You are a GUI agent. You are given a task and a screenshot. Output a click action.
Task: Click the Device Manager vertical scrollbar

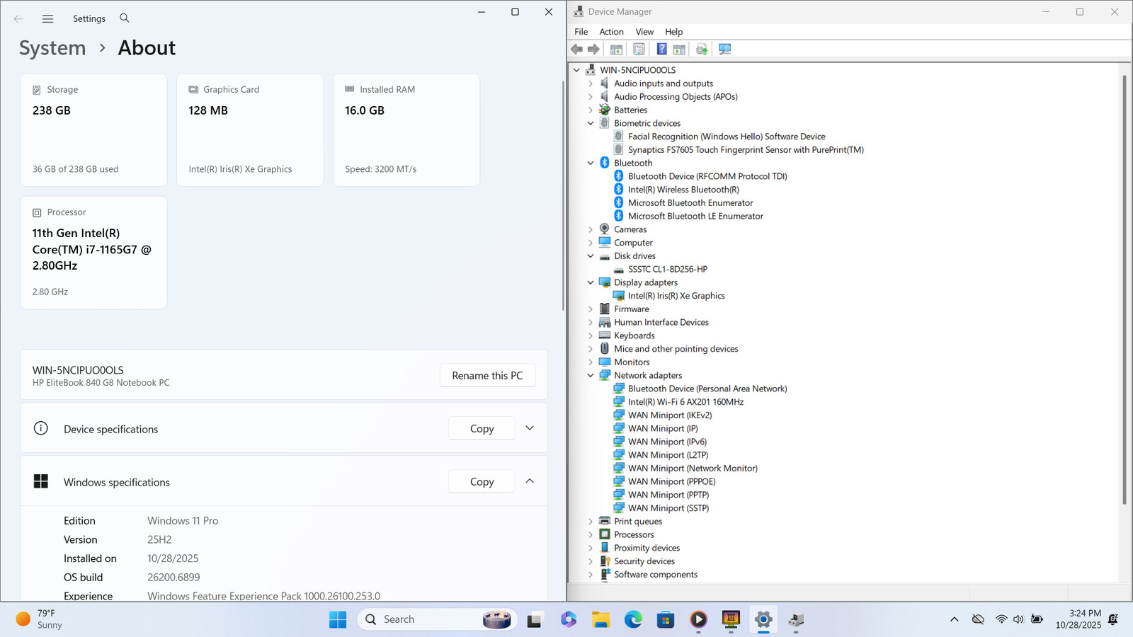tap(1124, 290)
